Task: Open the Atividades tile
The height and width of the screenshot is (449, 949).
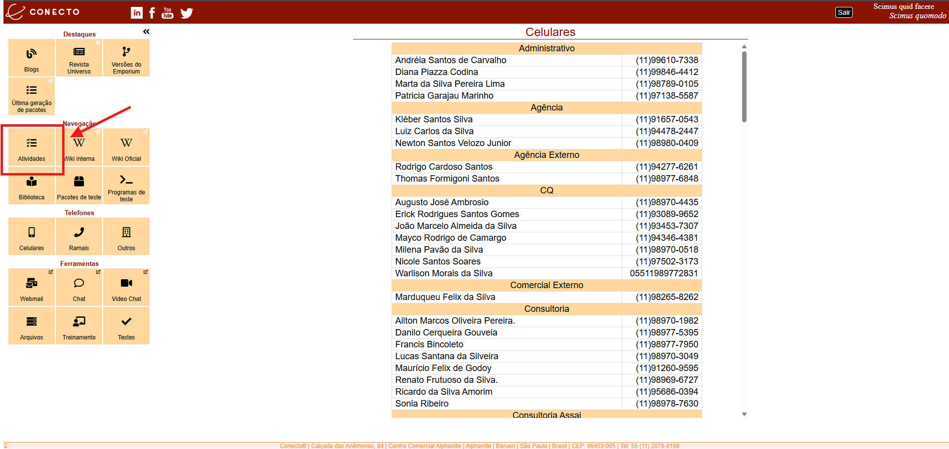Action: 32,148
